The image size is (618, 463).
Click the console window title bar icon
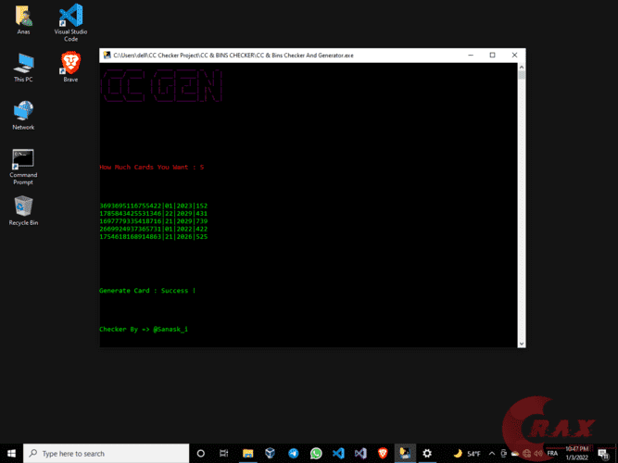click(107, 56)
